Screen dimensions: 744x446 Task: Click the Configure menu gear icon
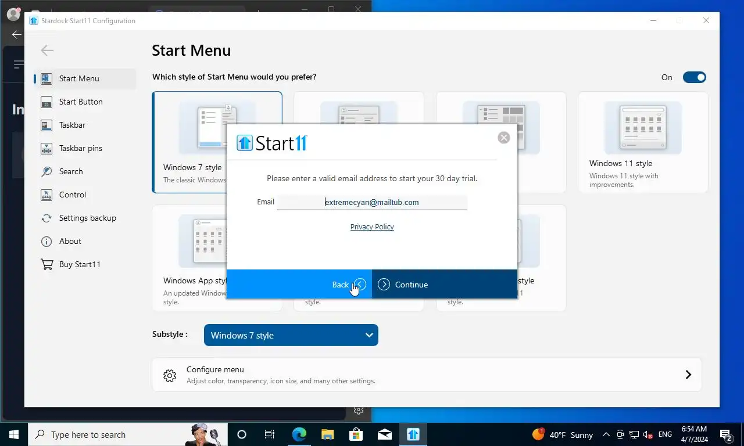point(170,375)
